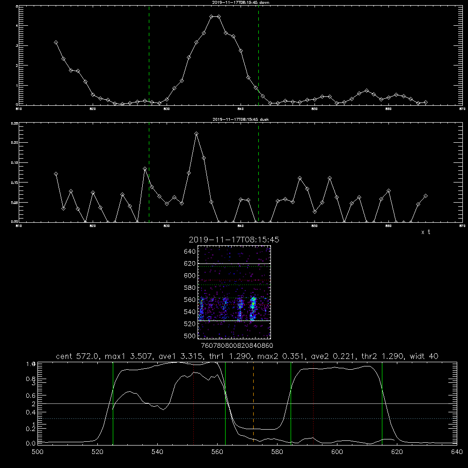Click the red dotted line near 552 in bottom plot
The image size is (468, 468).
tap(193, 403)
